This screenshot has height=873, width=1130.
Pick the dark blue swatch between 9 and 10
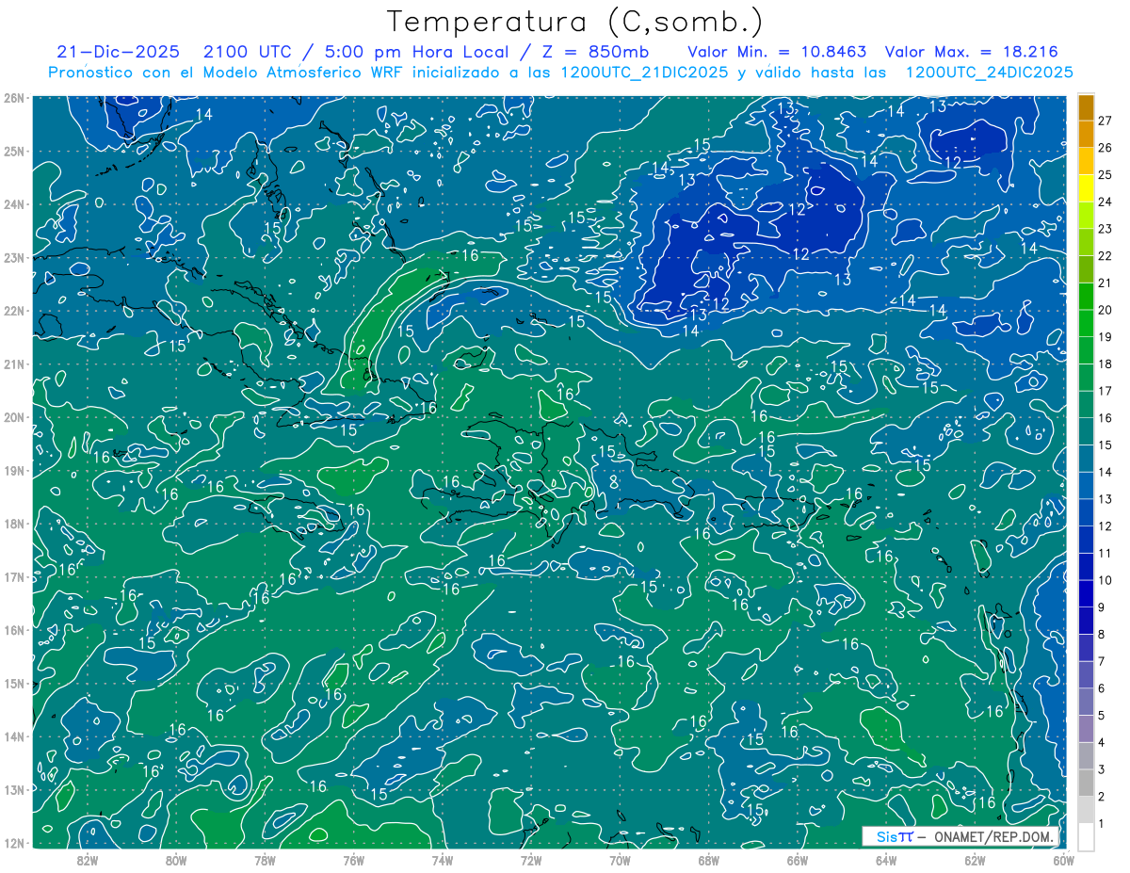(1086, 593)
